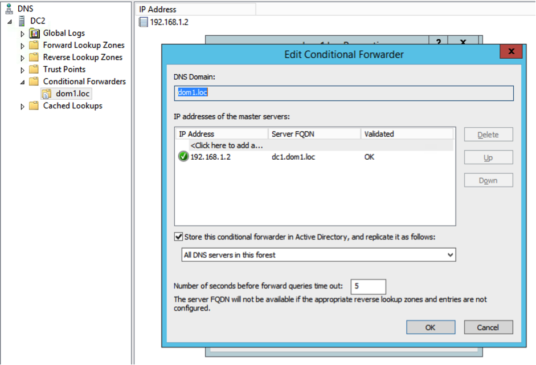This screenshot has height=365, width=536.
Task: Click the 192.168.1.2 server icon in list
Action: (x=143, y=22)
